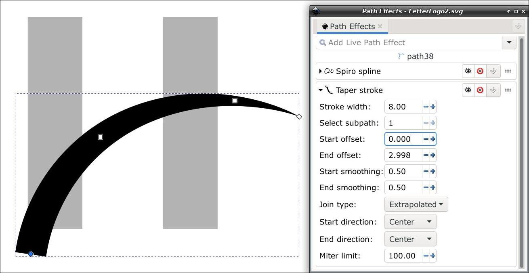Select the square node on the curve's left side
Viewport: 529px width, 273px height.
[x=100, y=137]
